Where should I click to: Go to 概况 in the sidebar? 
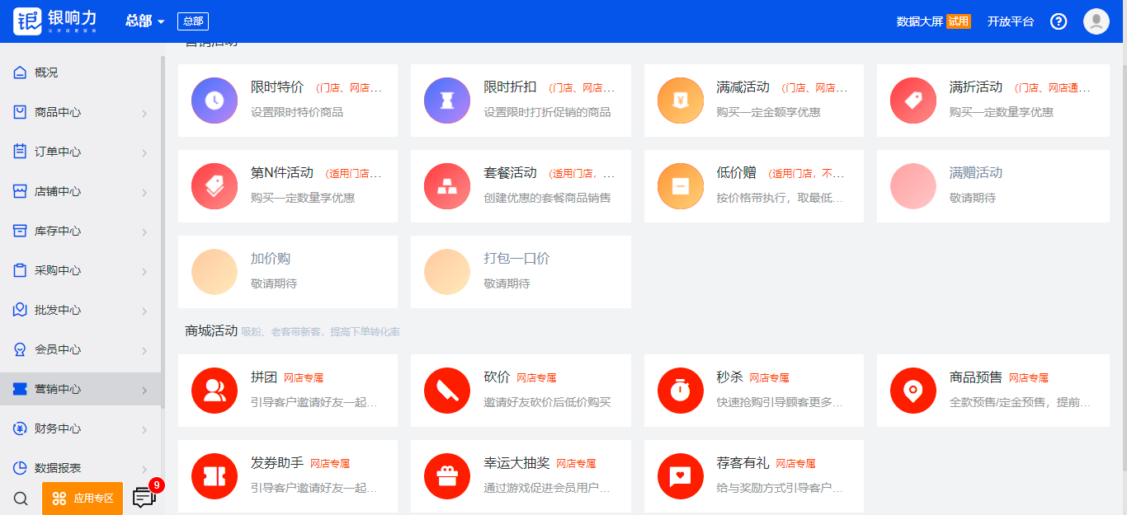pyautogui.click(x=46, y=73)
